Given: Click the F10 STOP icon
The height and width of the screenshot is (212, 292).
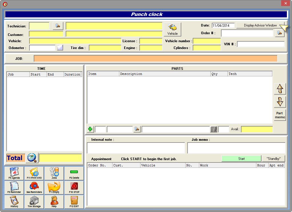Looking at the screenshot, I should pyautogui.click(x=74, y=187).
